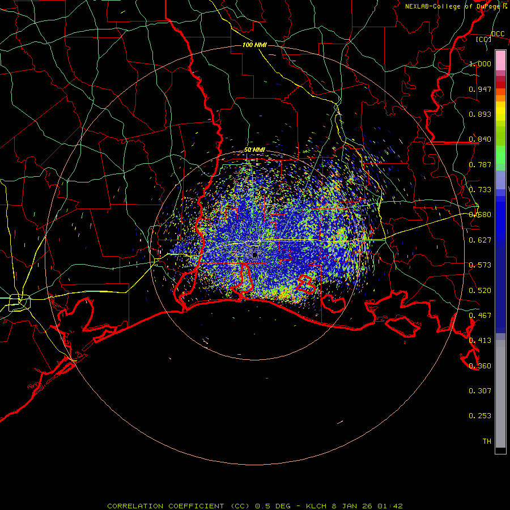Screen dimensions: 510x510
Task: Click the 0.520 legend value
Action: click(x=480, y=291)
